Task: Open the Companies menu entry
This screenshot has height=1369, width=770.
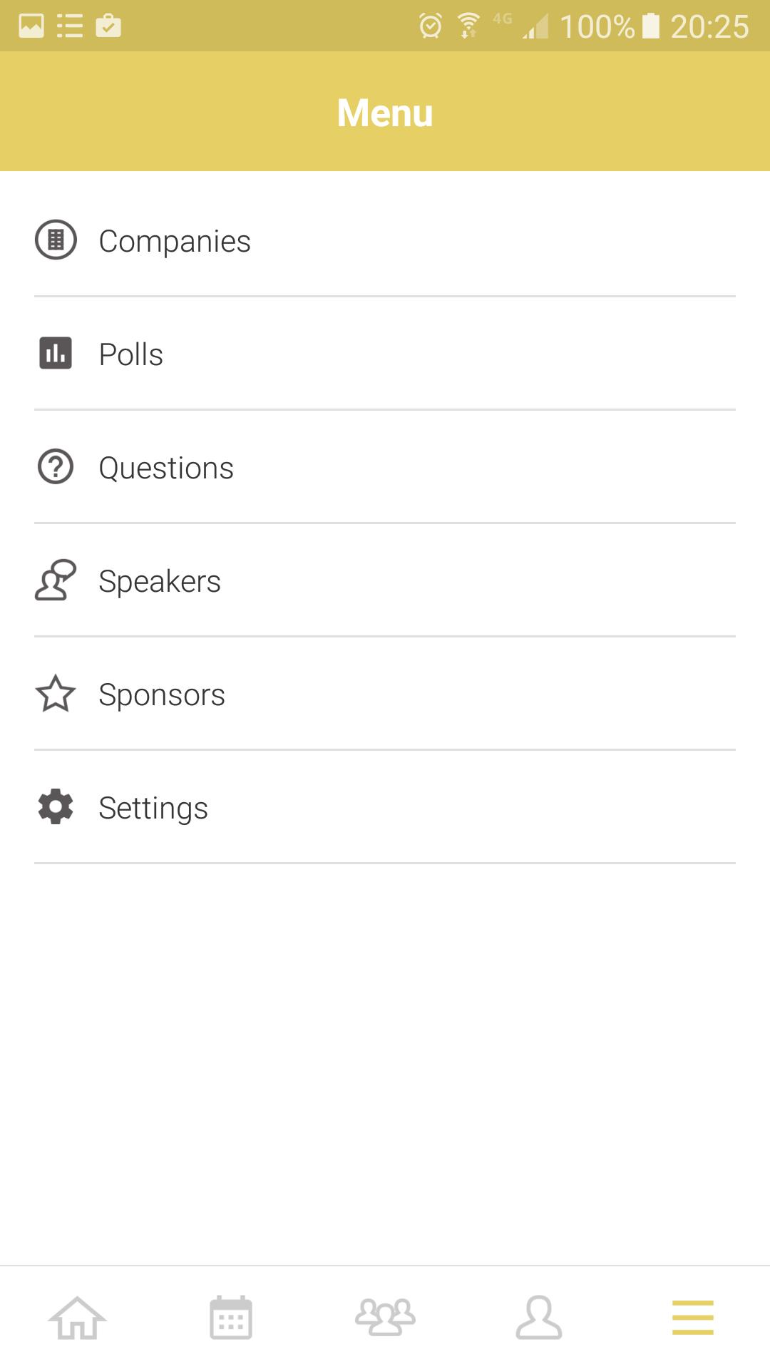Action: [x=175, y=241]
